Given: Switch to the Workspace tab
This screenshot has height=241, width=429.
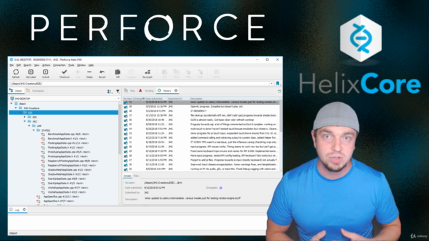Looking at the screenshot, I should coord(36,91).
